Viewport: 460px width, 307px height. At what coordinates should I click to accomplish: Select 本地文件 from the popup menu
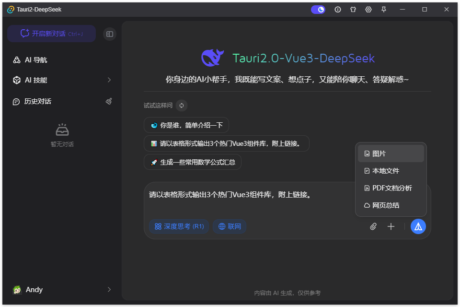point(391,171)
